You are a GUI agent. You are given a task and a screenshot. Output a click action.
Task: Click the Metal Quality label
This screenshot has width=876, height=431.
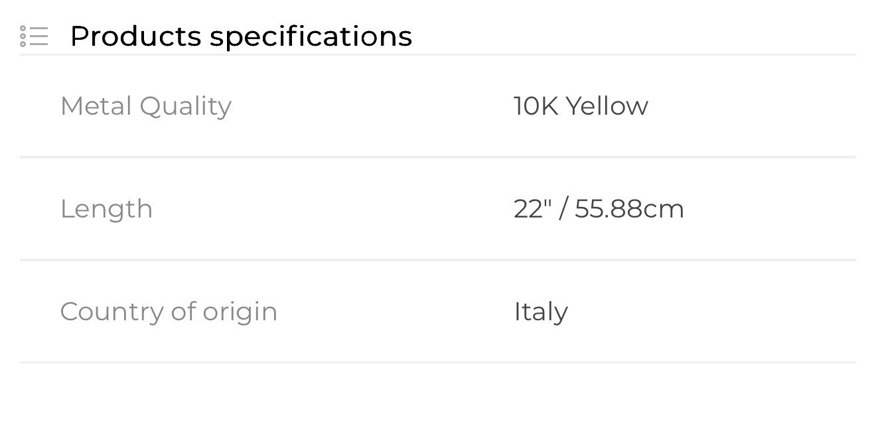point(146,106)
